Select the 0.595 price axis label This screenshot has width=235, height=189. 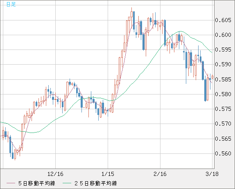point(223,49)
